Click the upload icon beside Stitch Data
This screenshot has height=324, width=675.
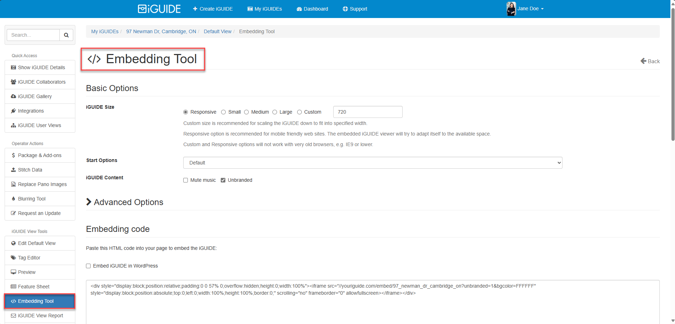(x=13, y=170)
